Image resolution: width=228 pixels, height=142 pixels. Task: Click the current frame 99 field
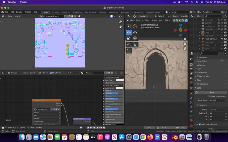[x=149, y=127]
